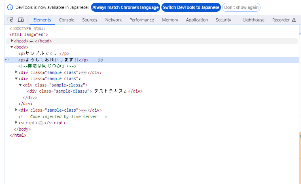Click Switch DevTools to Japanese
301x184 pixels.
pos(191,7)
